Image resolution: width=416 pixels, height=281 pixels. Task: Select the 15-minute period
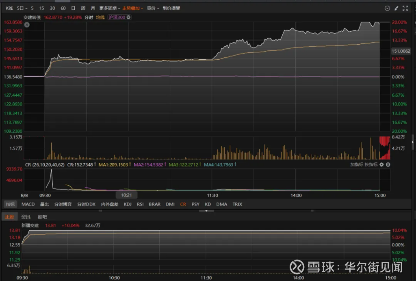tap(42, 8)
